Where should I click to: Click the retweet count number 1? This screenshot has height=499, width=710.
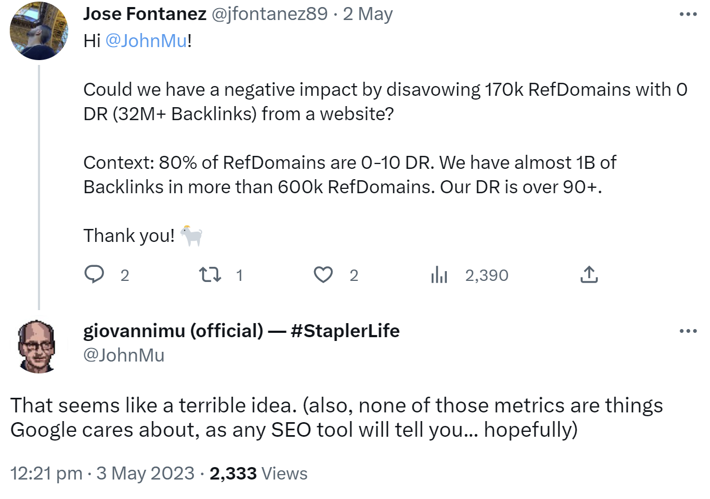(239, 275)
